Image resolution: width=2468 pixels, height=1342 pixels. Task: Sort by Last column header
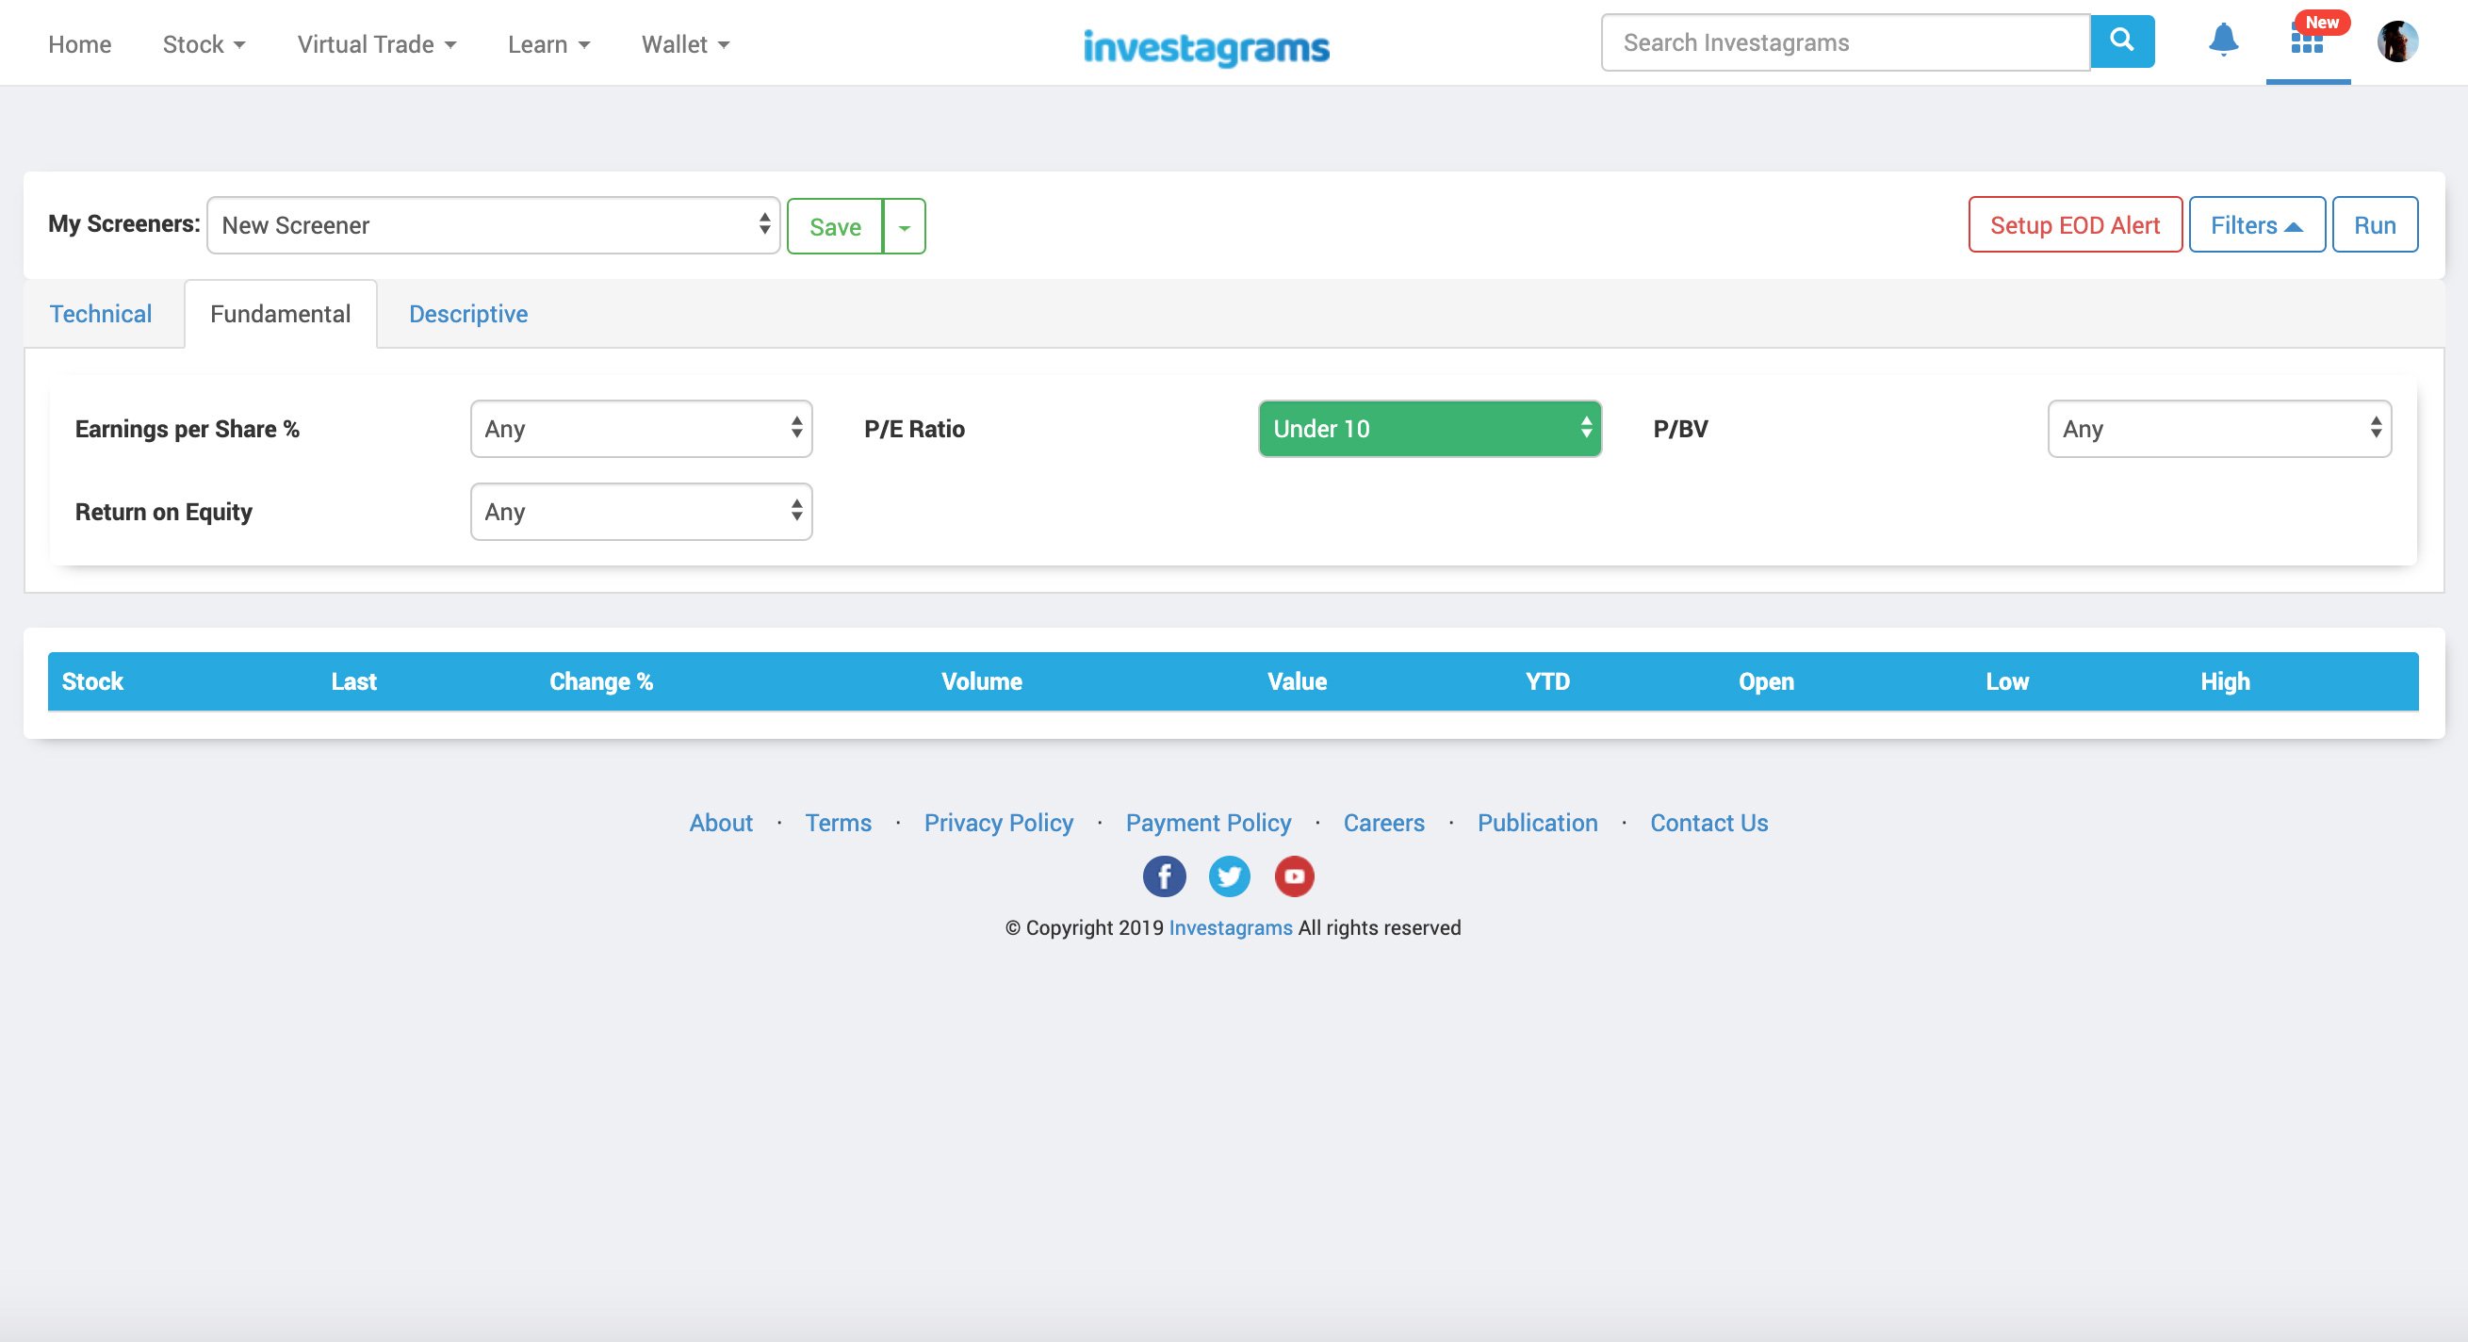(353, 682)
